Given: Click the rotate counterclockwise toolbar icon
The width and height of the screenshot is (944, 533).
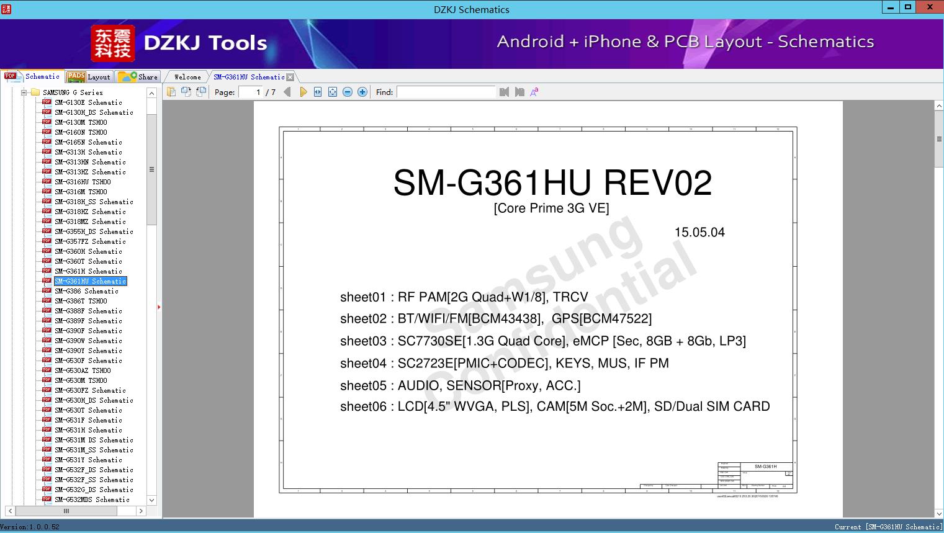Looking at the screenshot, I should coord(186,92).
